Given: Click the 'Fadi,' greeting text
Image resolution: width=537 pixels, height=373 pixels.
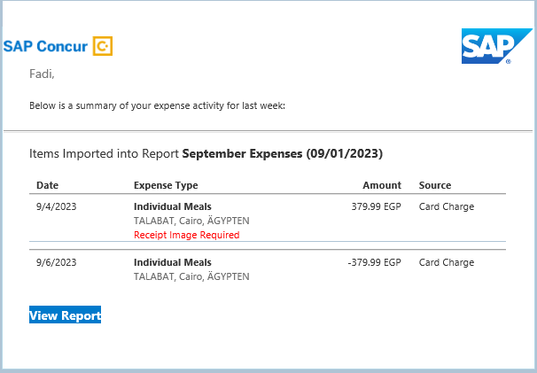Looking at the screenshot, I should (42, 74).
